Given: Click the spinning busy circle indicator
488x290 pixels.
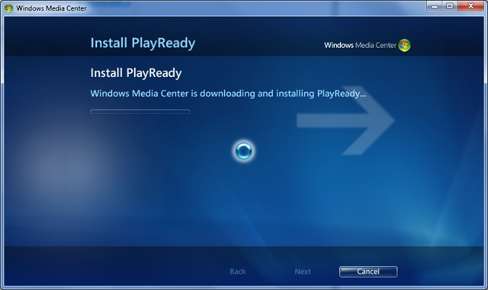Looking at the screenshot, I should [x=244, y=151].
